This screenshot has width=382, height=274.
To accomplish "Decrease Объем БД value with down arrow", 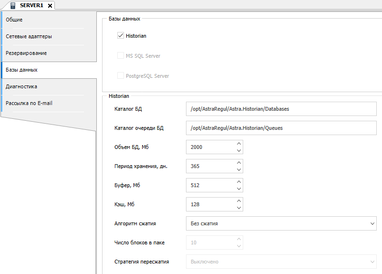I will (x=239, y=150).
